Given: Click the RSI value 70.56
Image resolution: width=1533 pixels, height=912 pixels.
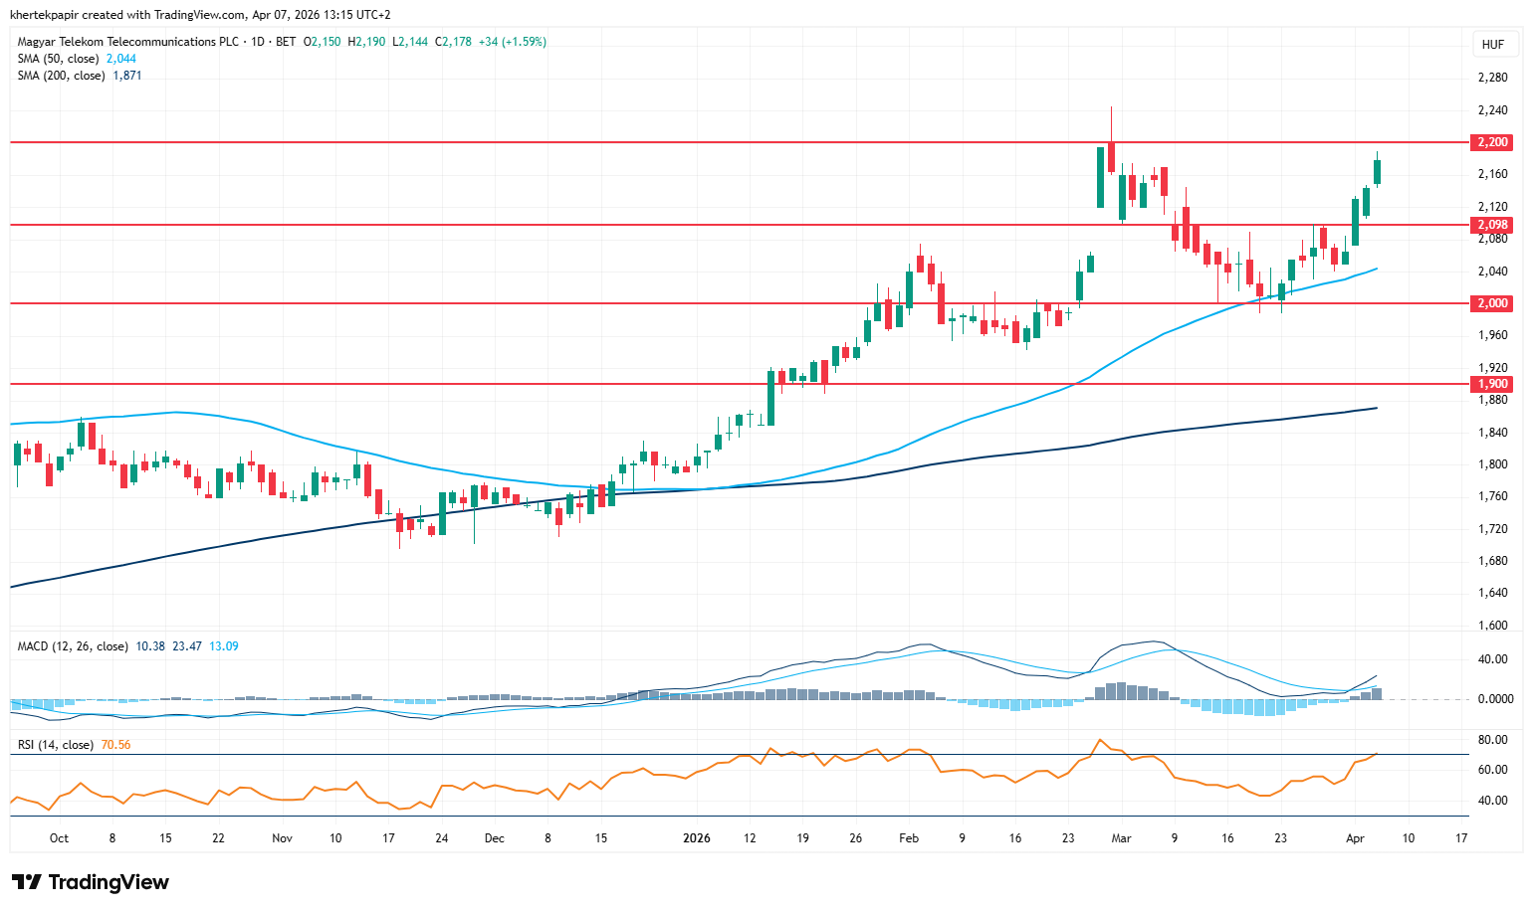Looking at the screenshot, I should (115, 745).
